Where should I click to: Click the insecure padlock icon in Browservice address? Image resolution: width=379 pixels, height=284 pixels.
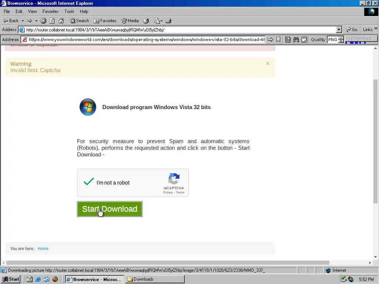24,40
